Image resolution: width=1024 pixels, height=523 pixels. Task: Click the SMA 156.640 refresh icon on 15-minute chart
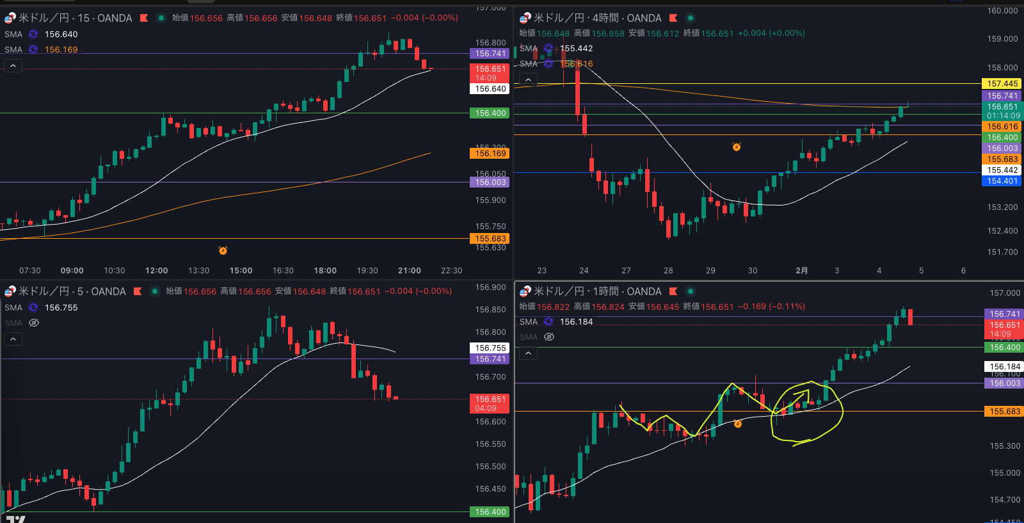pyautogui.click(x=33, y=35)
